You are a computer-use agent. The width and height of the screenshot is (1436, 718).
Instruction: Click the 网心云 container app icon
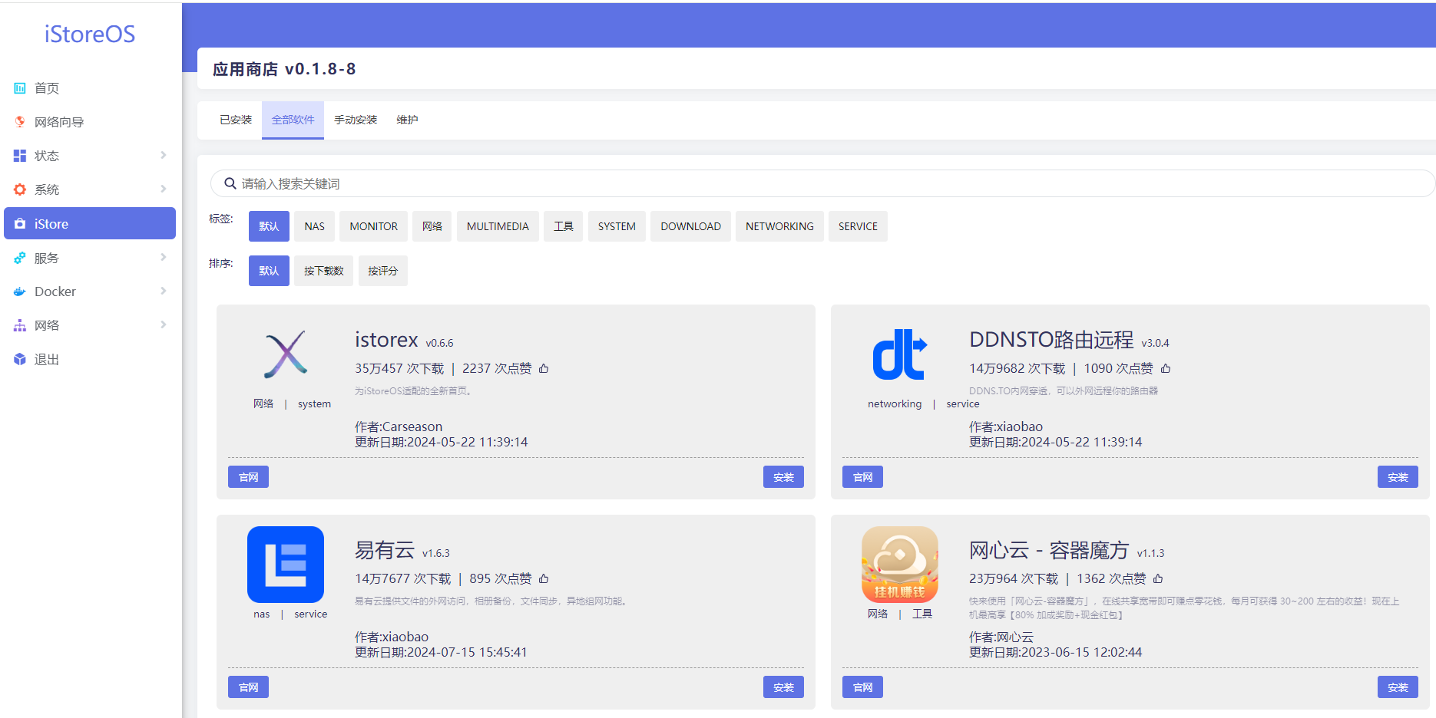899,565
